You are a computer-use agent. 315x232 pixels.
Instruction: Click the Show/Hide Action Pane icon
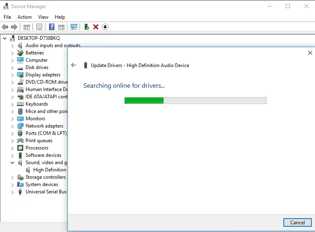[x=61, y=27]
